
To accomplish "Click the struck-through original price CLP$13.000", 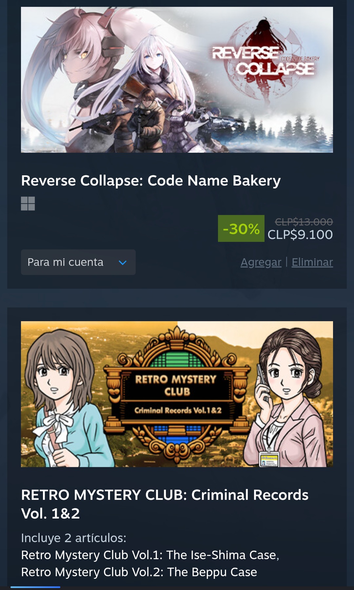I will (304, 222).
